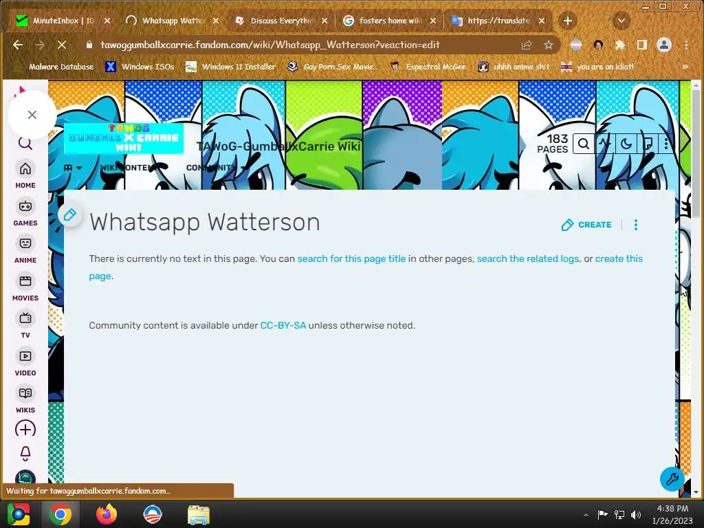This screenshot has width=704, height=528.
Task: Toggle the Chrome side panel
Action: tap(642, 45)
